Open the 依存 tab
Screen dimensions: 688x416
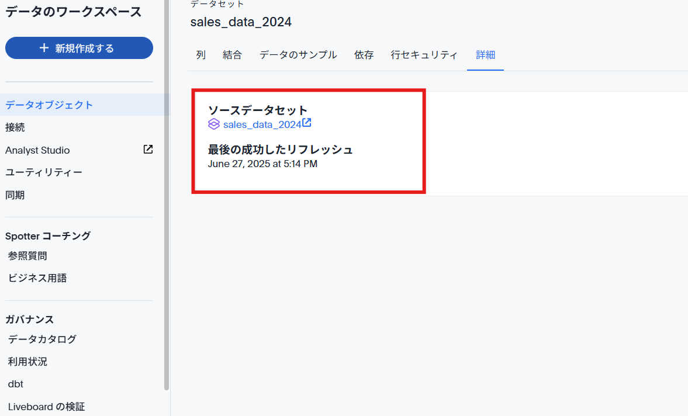[364, 55]
